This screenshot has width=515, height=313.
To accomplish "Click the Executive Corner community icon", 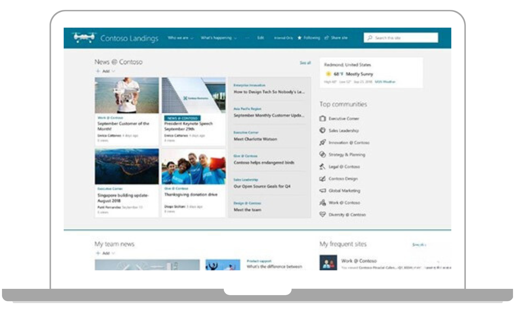I will (322, 118).
